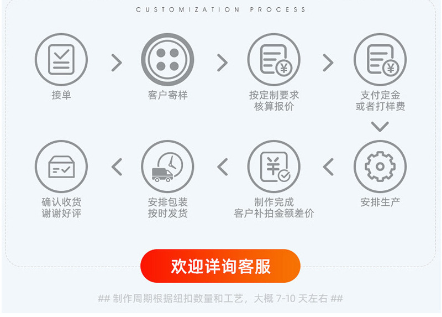
Task: Click left arrow between 制作完成 and 安排包装
Action: point(223,167)
